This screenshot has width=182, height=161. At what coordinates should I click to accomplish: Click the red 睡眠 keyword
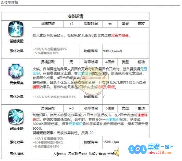pos(36,87)
